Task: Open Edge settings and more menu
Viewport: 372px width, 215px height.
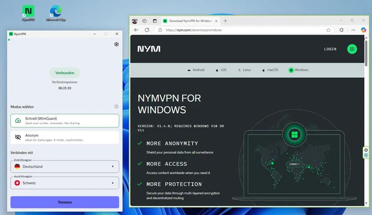Action: 353,30
